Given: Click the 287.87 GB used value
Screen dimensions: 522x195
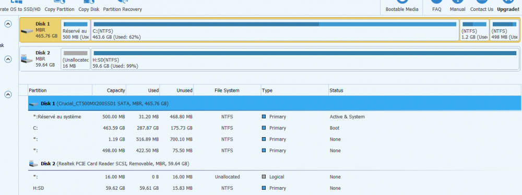Looking at the screenshot, I should click(x=148, y=128).
